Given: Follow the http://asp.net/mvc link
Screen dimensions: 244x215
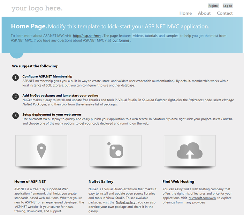Looking at the screenshot, I should 87,36.
